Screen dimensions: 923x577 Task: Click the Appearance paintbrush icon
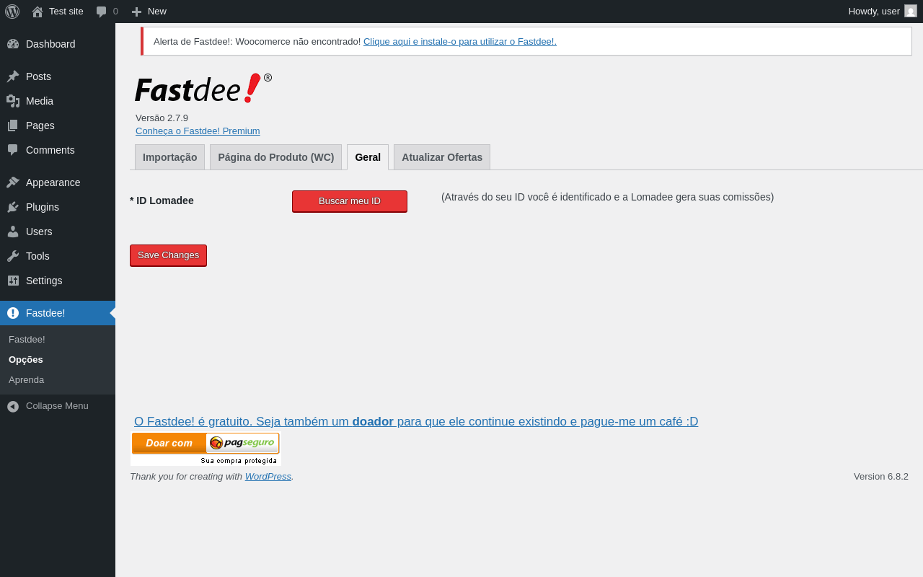(13, 182)
